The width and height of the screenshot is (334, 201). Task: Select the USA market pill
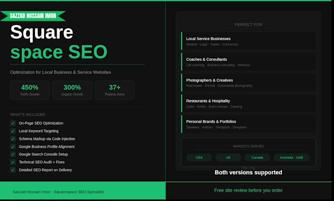(x=199, y=158)
